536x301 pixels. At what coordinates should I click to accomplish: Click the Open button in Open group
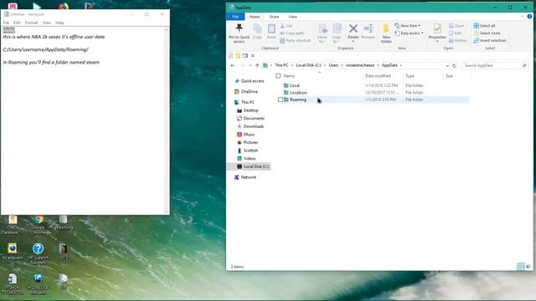458,26
